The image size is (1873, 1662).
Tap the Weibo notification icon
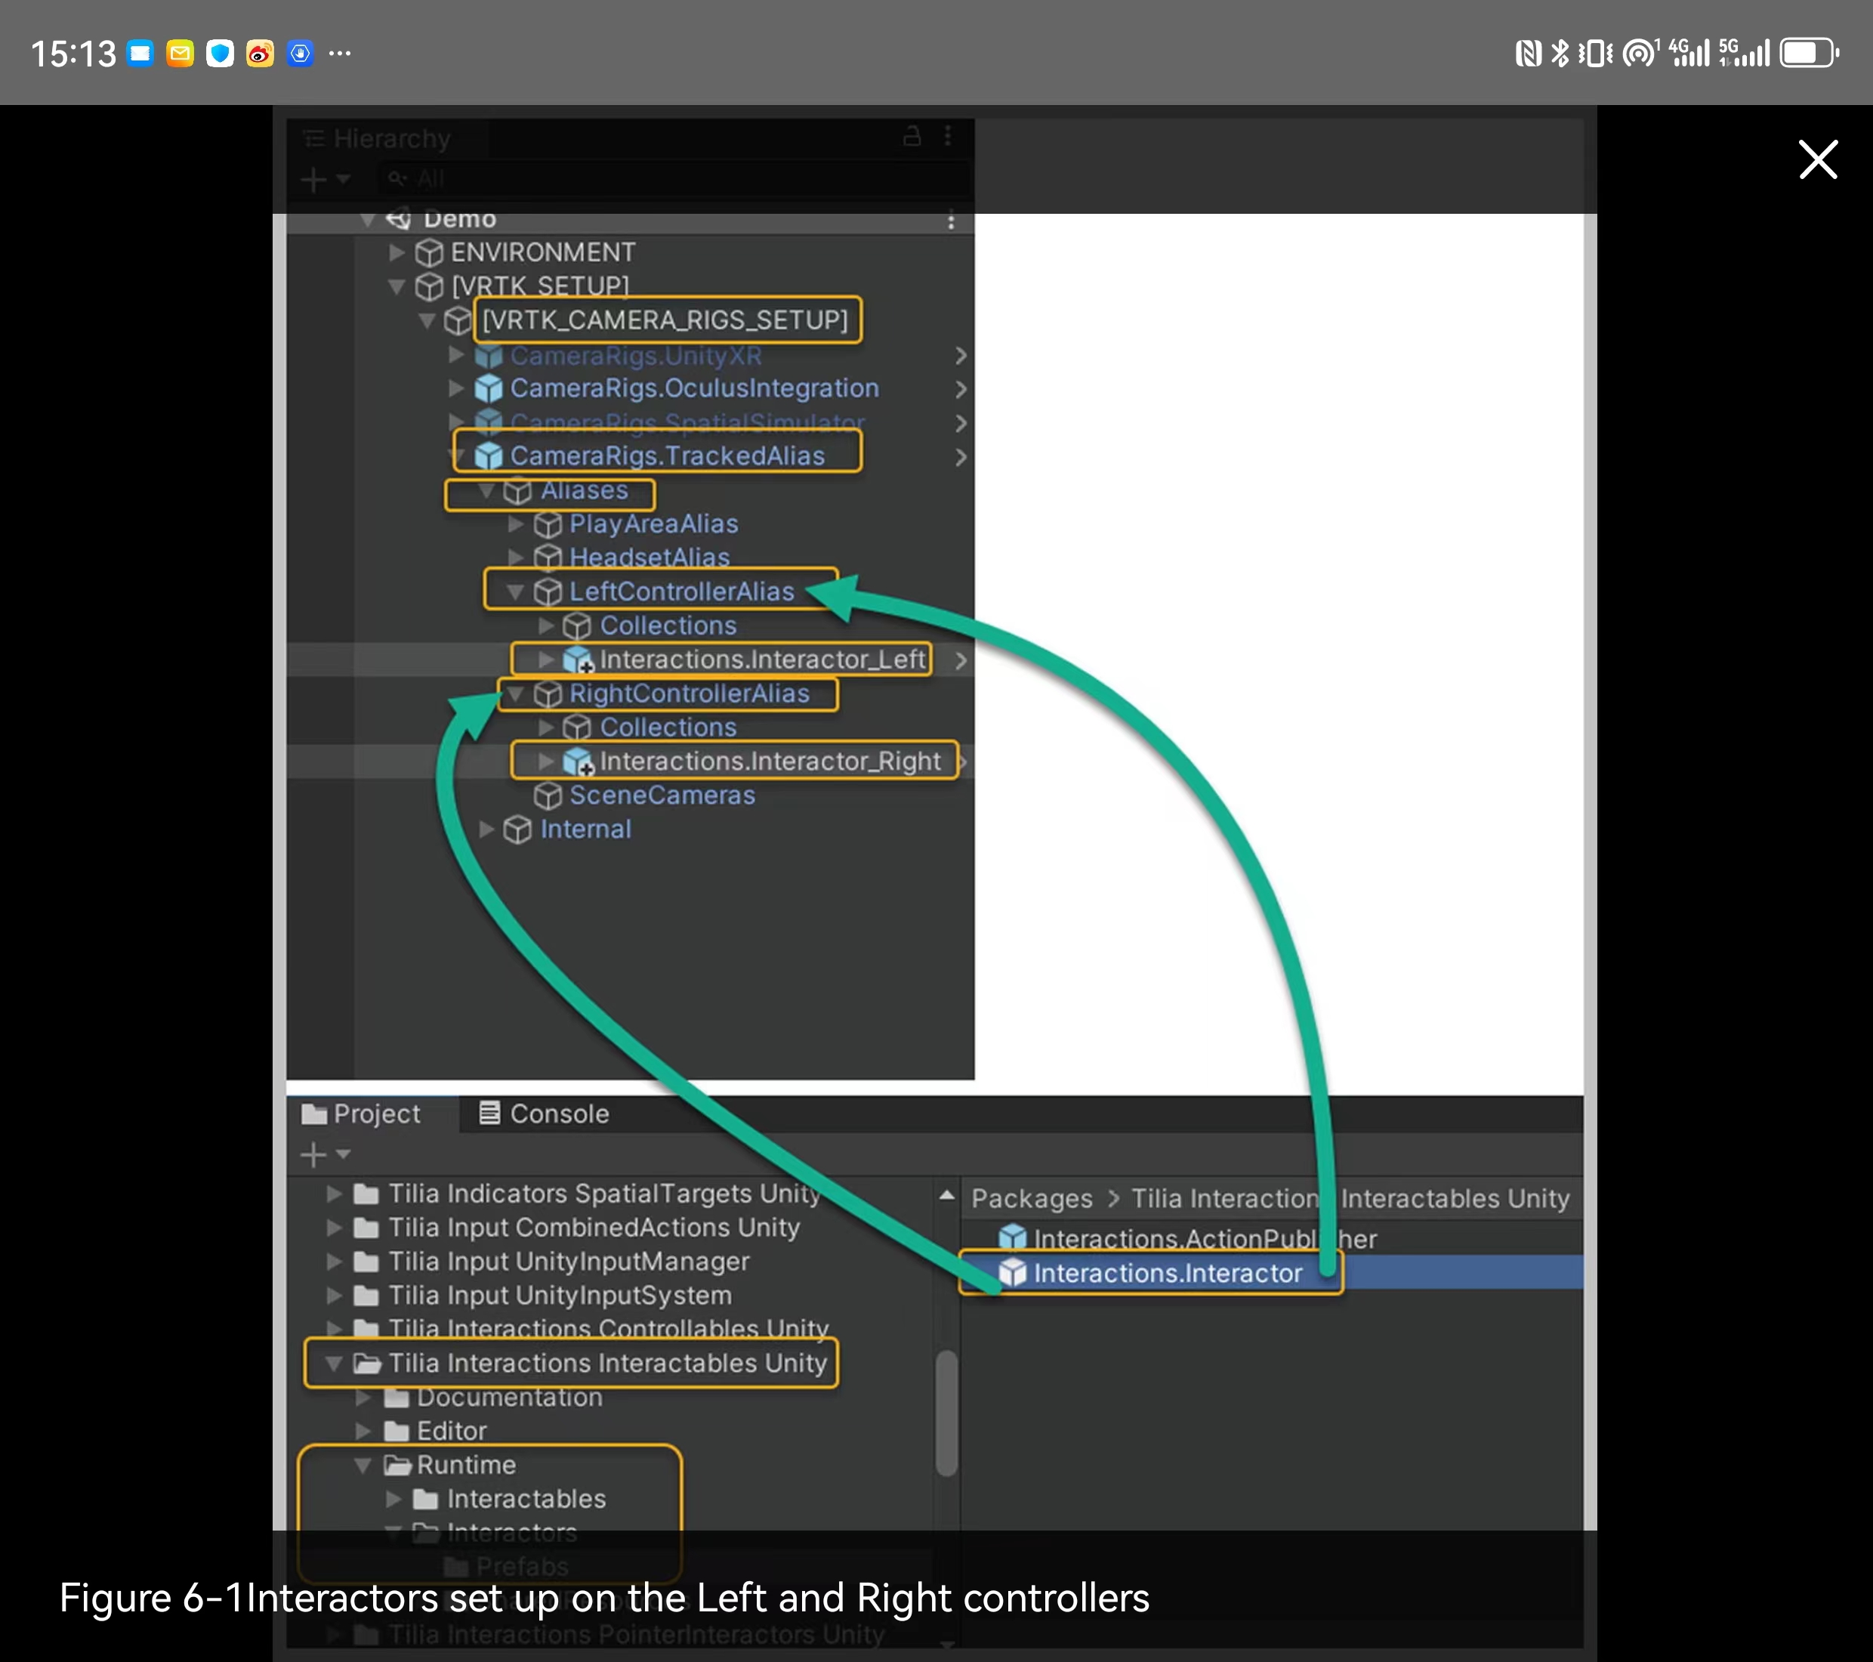tap(261, 53)
